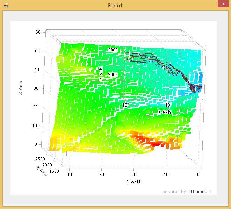
Task: Click the Z axis tick label 2000
Action: click(47, 165)
